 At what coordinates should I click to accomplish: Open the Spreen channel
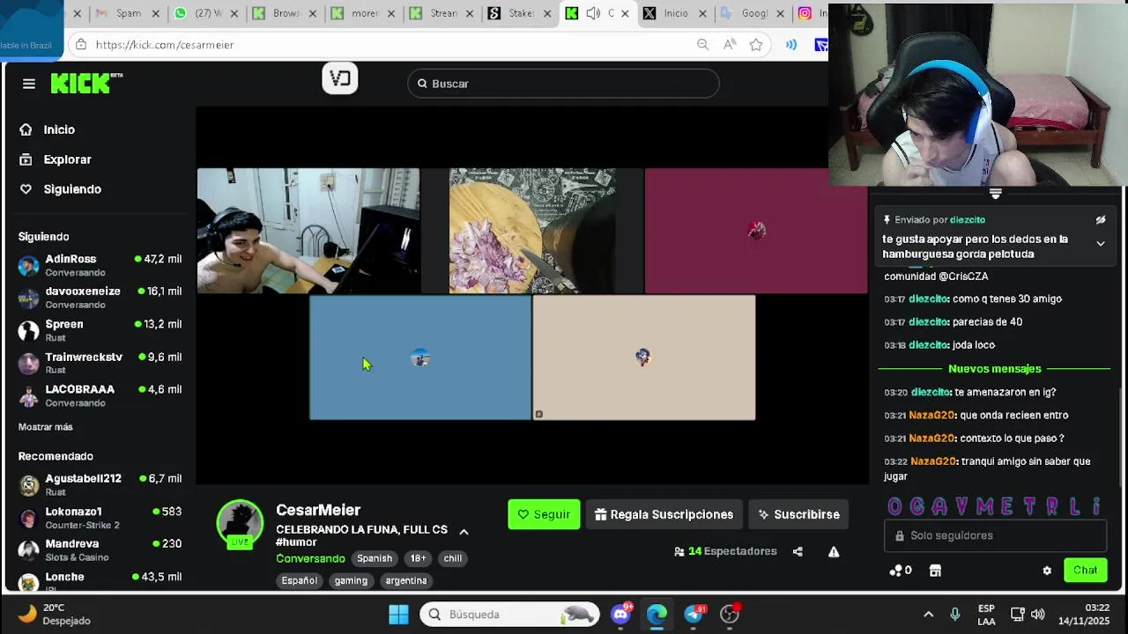100,330
